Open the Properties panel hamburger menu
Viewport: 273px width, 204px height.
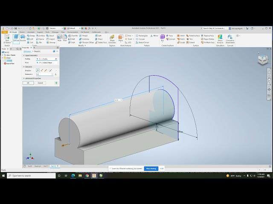pos(58,48)
